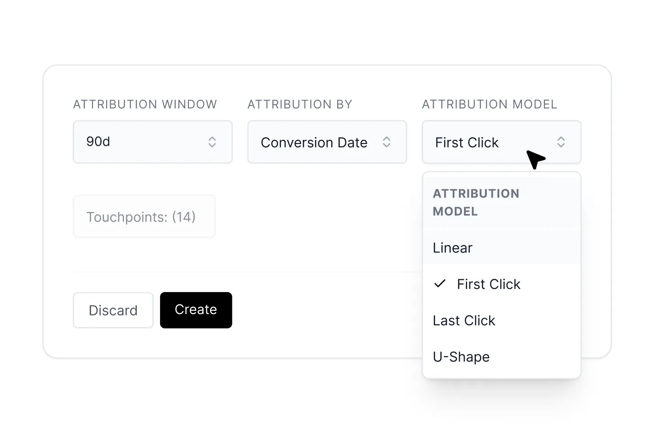Select Last Click from the attribution model list
This screenshot has width=667, height=432.
(x=464, y=320)
